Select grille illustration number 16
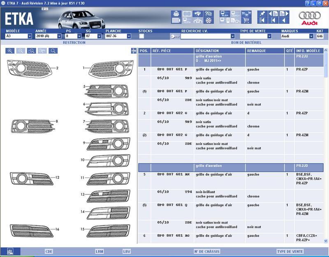Screen dimensions: 329x257 click(32, 231)
